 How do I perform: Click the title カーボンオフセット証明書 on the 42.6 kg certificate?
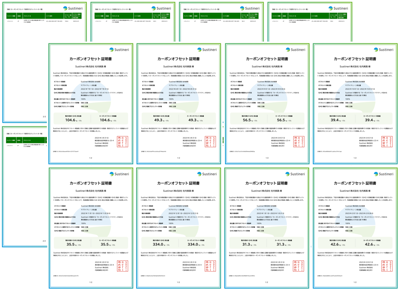[355, 183]
